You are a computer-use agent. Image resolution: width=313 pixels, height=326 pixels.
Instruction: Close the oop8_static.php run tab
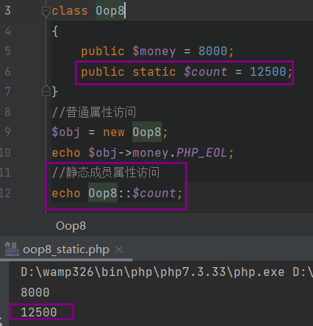tap(119, 249)
